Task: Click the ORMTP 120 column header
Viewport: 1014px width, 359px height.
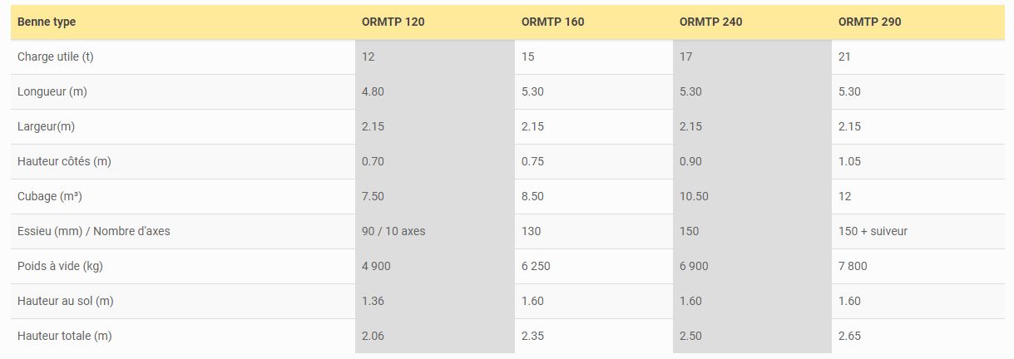Action: coord(393,22)
